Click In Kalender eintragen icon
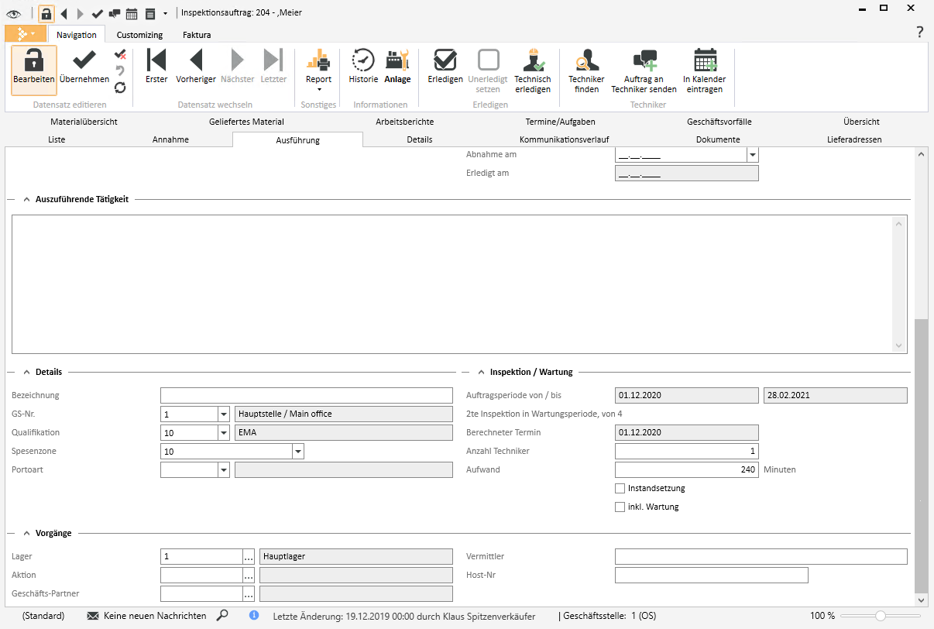This screenshot has width=934, height=629. (x=704, y=61)
